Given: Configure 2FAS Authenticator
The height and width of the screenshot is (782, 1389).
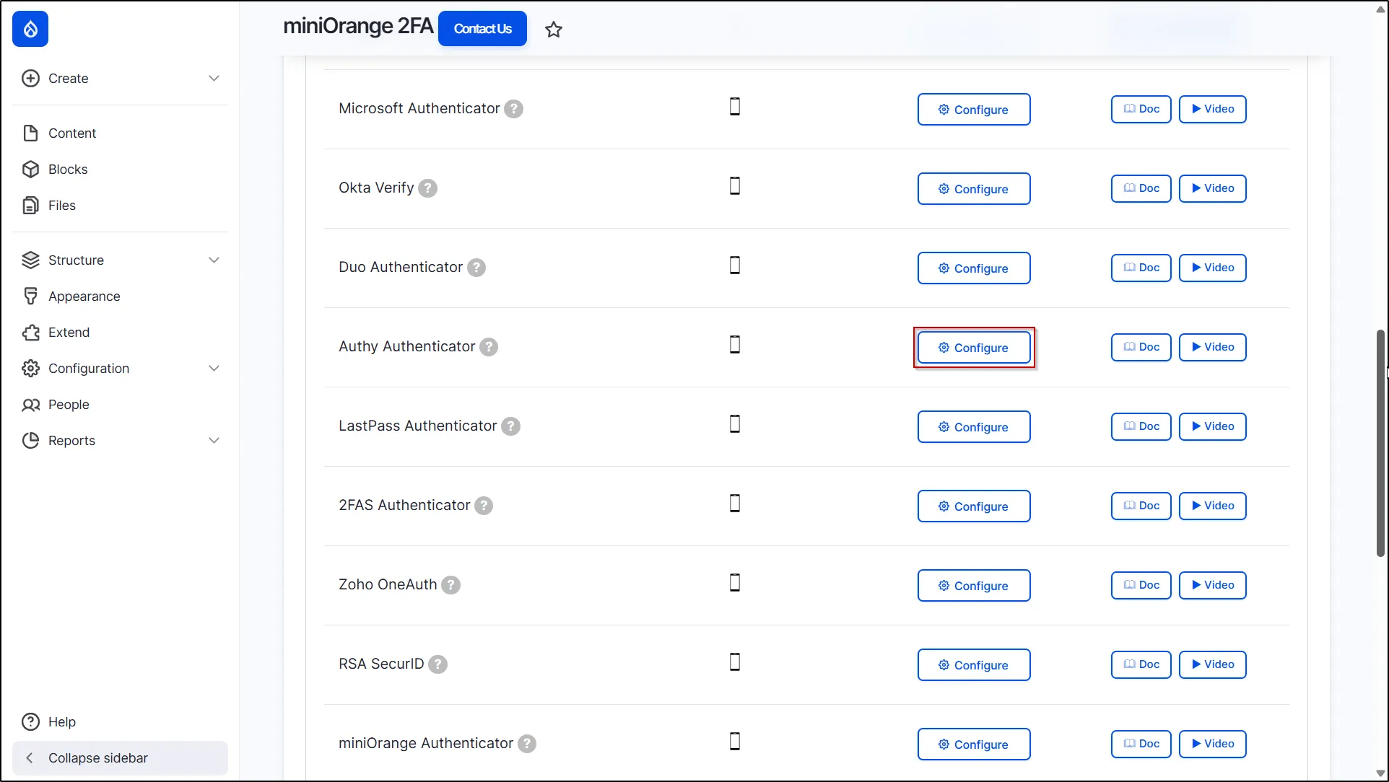Looking at the screenshot, I should [974, 506].
